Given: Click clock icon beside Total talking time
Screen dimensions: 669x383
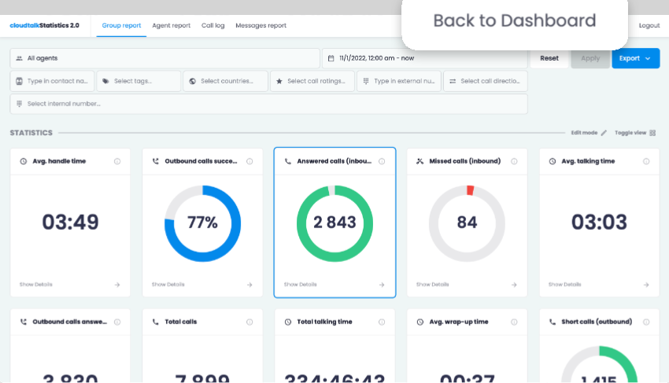Looking at the screenshot, I should pos(288,322).
